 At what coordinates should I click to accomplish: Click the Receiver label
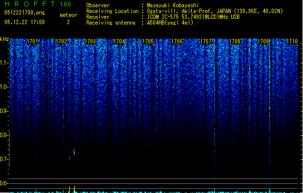[x=98, y=17]
